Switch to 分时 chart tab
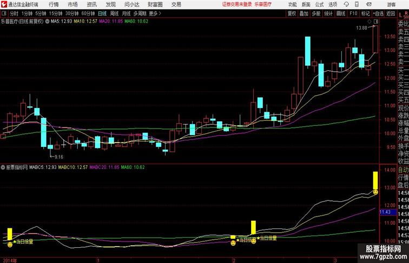This screenshot has width=409, height=263. tap(14, 14)
